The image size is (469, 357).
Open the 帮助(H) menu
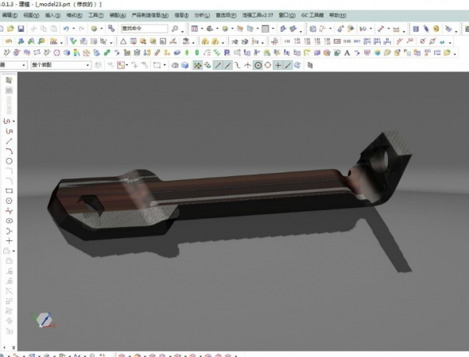[338, 15]
